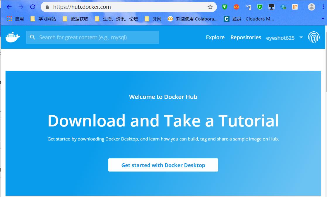Reload the page with the refresh icon
The image size is (327, 197).
(33, 7)
